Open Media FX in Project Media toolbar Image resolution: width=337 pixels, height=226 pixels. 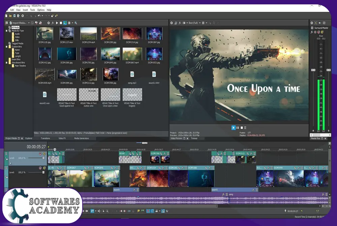(53, 23)
